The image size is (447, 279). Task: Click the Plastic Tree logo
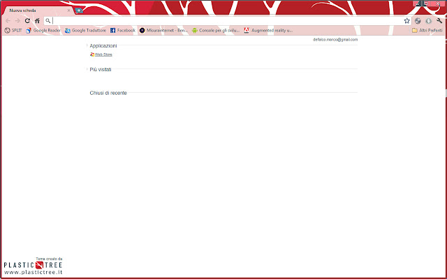pos(33,265)
